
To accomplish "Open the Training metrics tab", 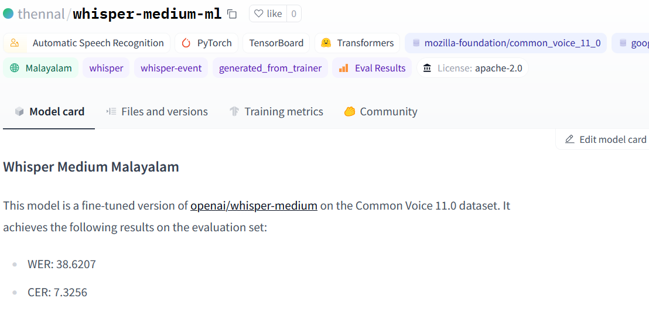I will [x=276, y=111].
